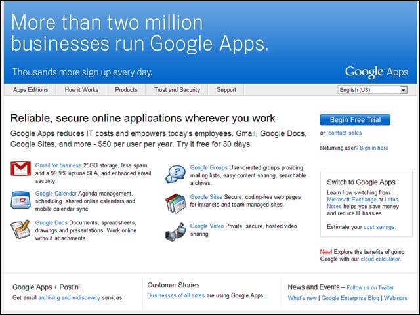Click the Sign in here link
Image resolution: width=420 pixels, height=315 pixels.
[x=373, y=148]
